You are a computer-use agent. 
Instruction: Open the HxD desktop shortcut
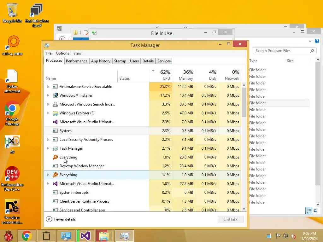tap(12, 144)
